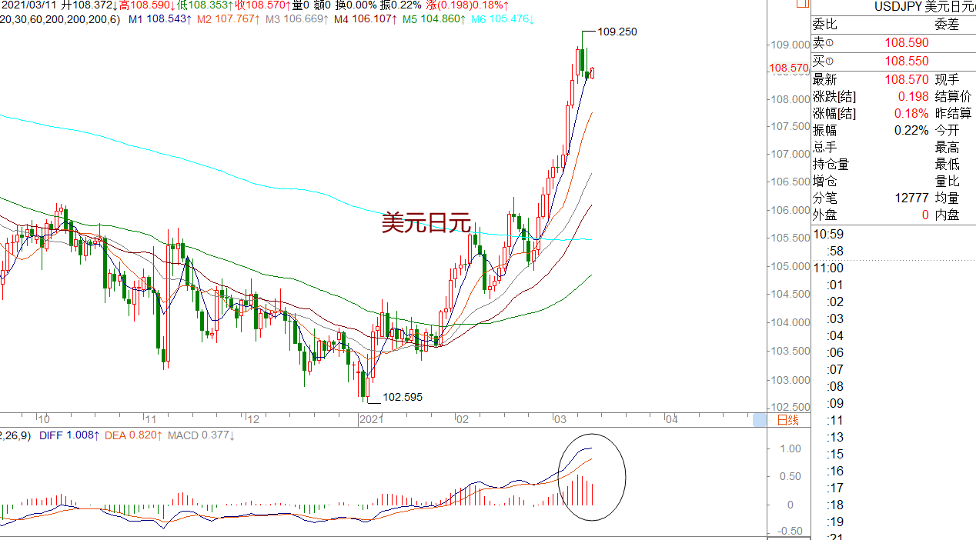Select the M1 108.543 moving average label
The image size is (976, 540).
[x=160, y=18]
